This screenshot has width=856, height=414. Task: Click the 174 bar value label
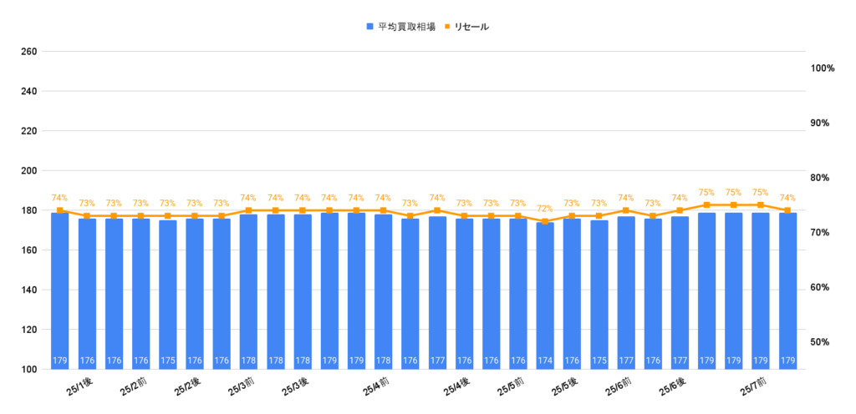(545, 360)
